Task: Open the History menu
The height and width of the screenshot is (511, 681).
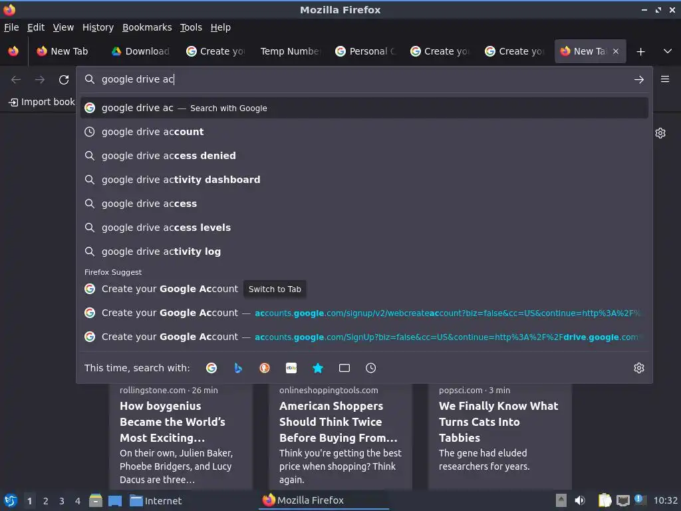Action: coord(98,27)
